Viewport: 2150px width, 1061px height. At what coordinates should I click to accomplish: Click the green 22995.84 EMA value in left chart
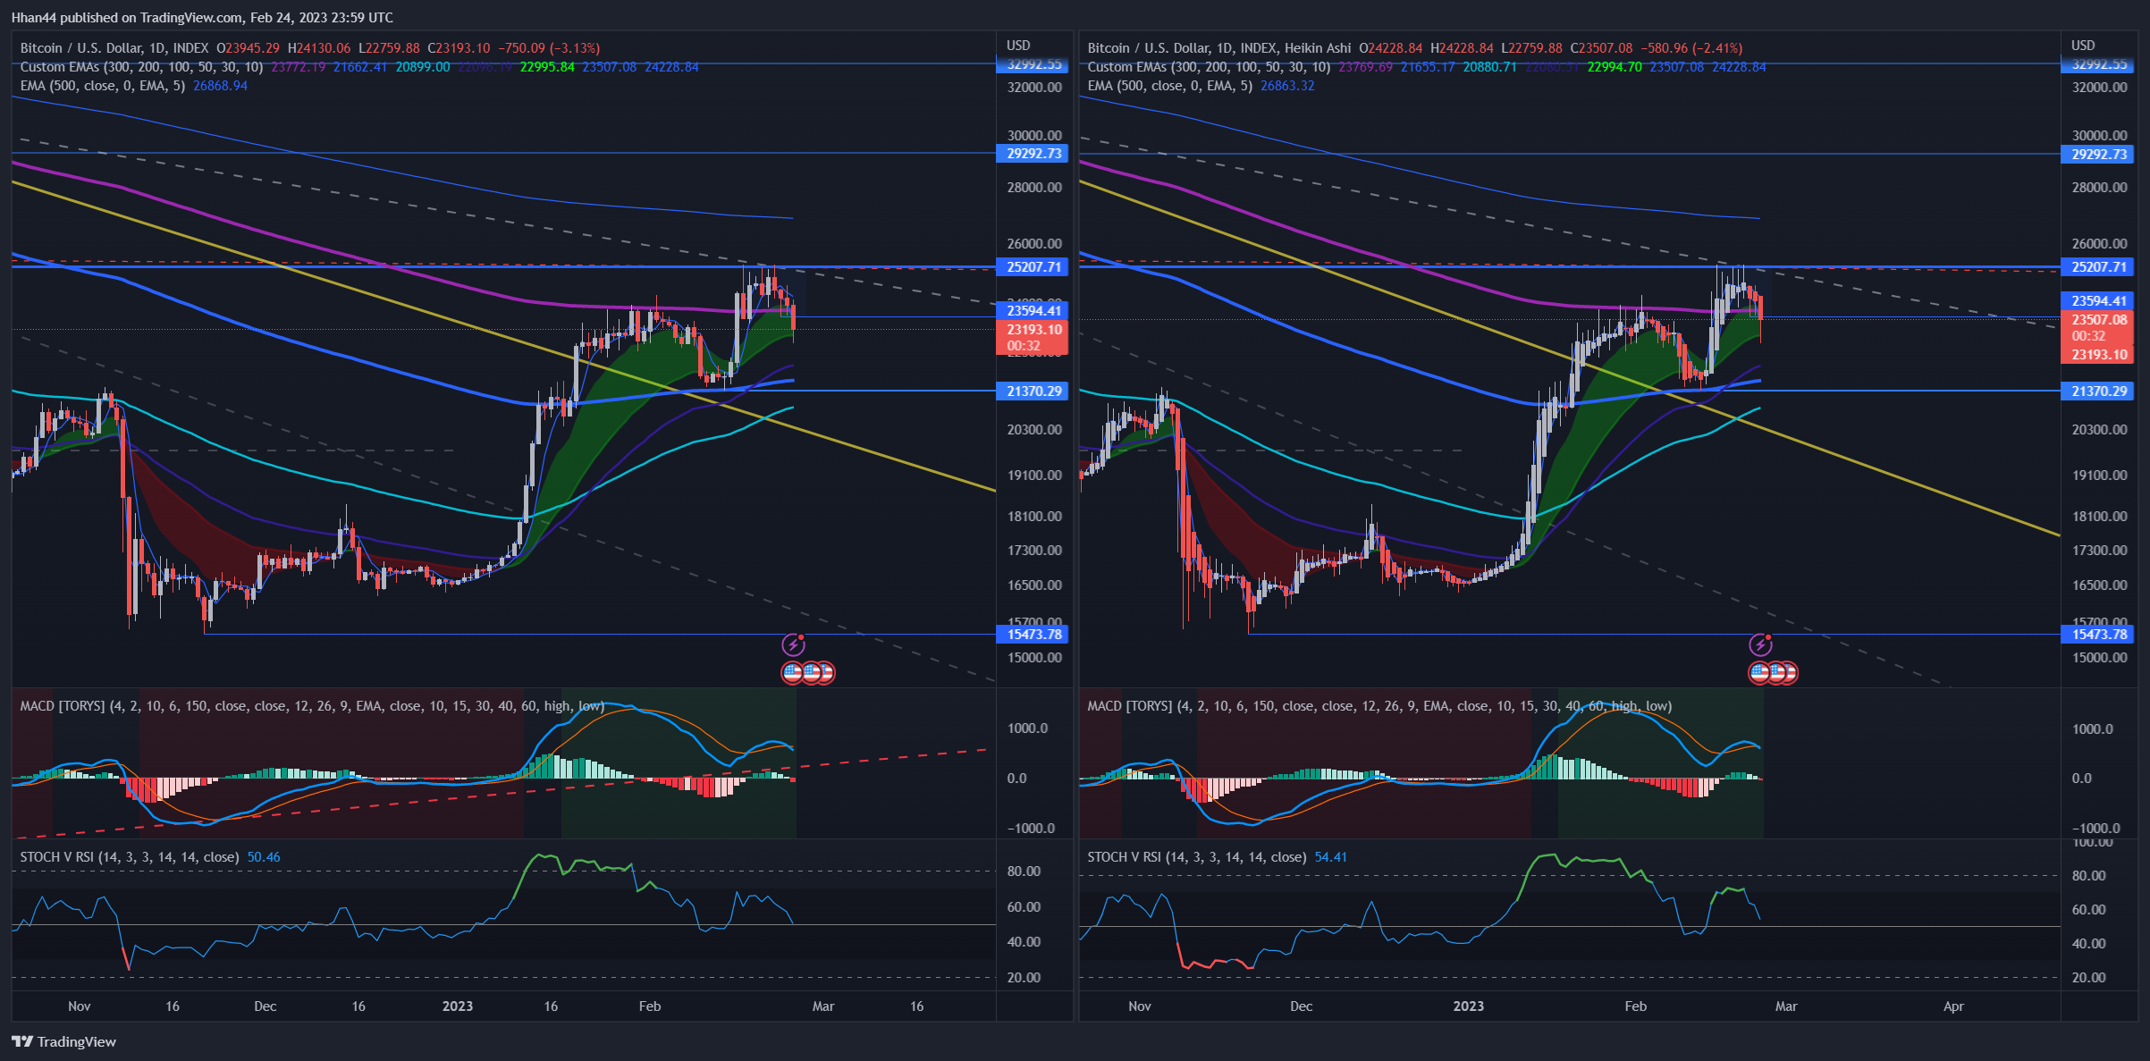pos(547,67)
